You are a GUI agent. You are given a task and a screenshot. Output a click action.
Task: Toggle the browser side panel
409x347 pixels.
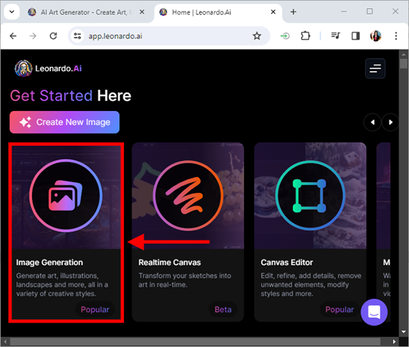point(356,35)
